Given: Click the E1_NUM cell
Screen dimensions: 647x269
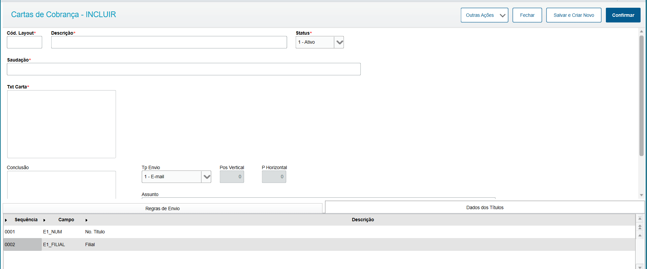Looking at the screenshot, I should pos(63,232).
